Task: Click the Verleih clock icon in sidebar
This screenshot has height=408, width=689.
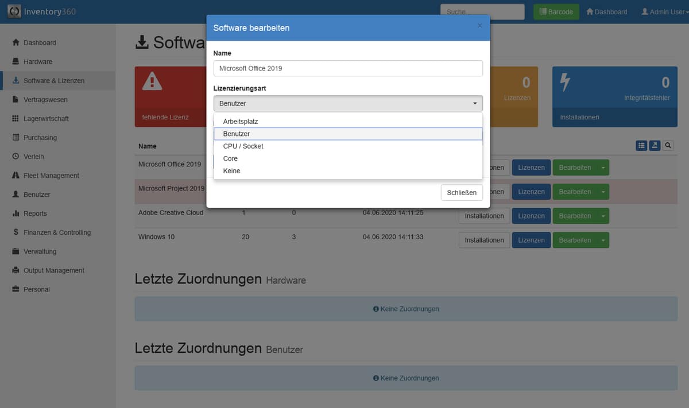Action: tap(16, 157)
